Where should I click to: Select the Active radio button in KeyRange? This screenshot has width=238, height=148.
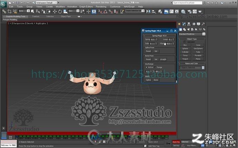point(146,67)
